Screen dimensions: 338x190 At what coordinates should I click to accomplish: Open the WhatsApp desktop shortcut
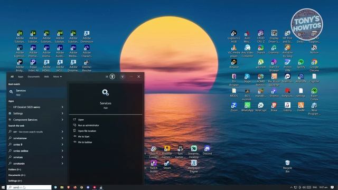(x=247, y=107)
